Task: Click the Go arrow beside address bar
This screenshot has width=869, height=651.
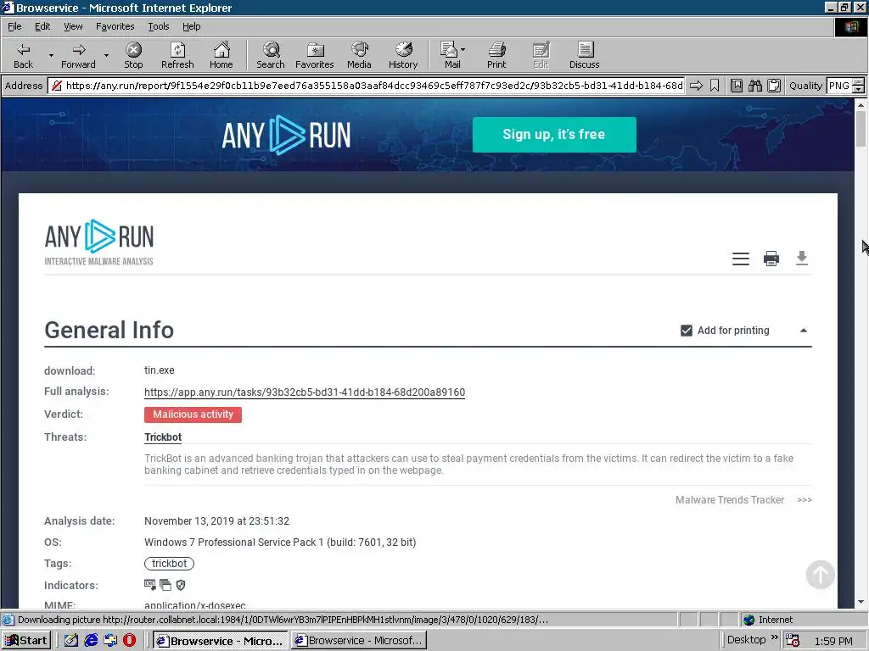Action: (696, 86)
